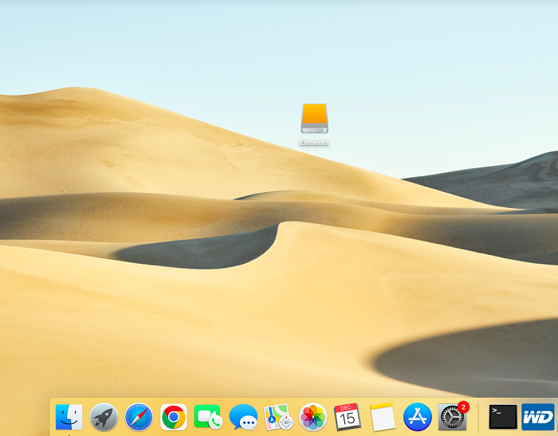The width and height of the screenshot is (558, 436).
Task: Launch the App Store
Action: click(418, 417)
